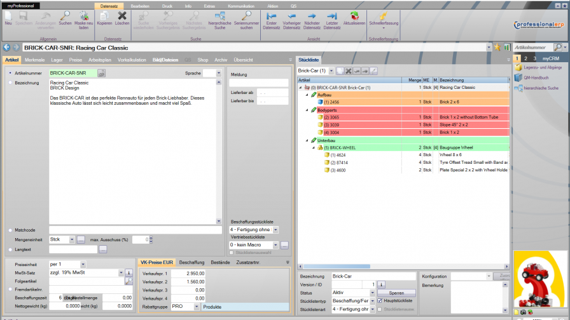570x320 pixels.
Task: Open the MwSt-Satz dropdown
Action: (x=120, y=273)
